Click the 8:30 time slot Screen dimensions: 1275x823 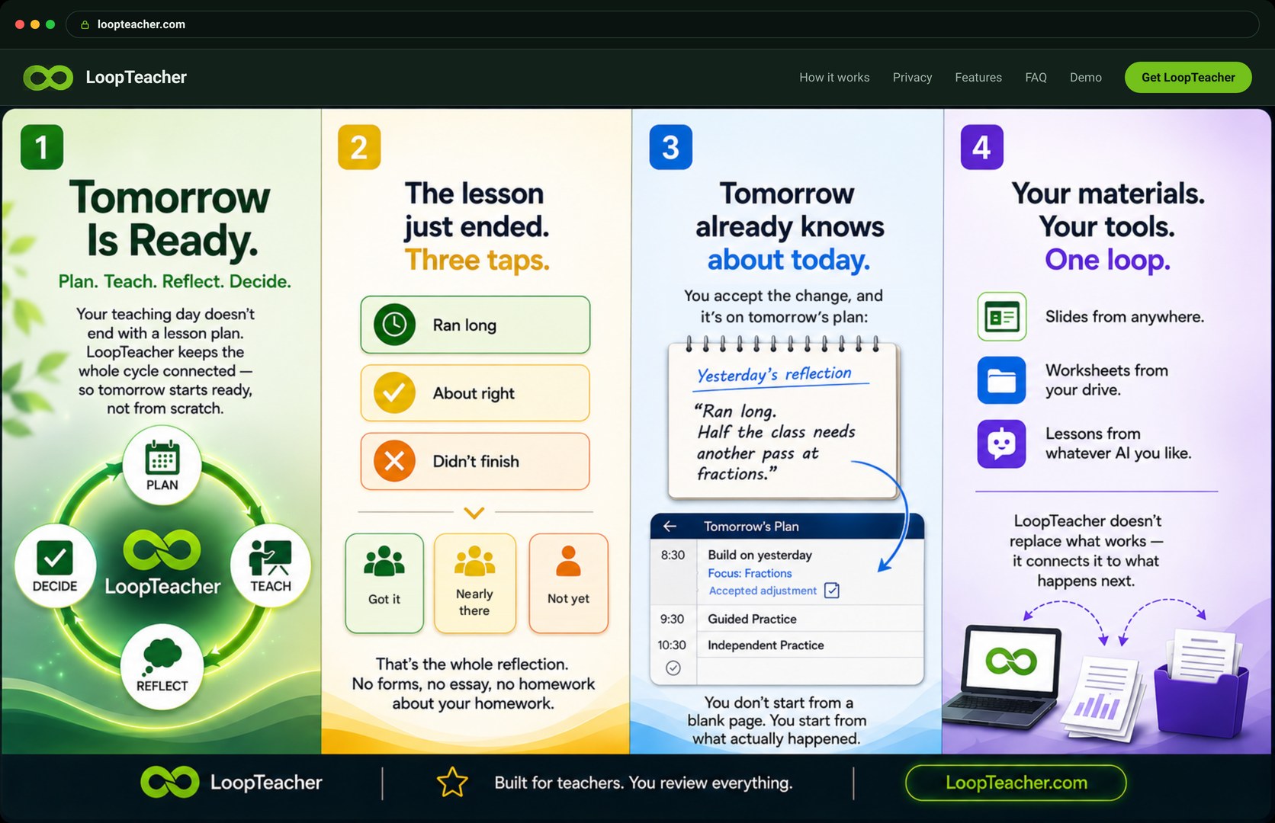[x=673, y=555]
